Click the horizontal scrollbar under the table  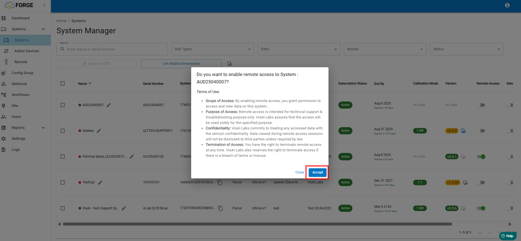[257, 224]
